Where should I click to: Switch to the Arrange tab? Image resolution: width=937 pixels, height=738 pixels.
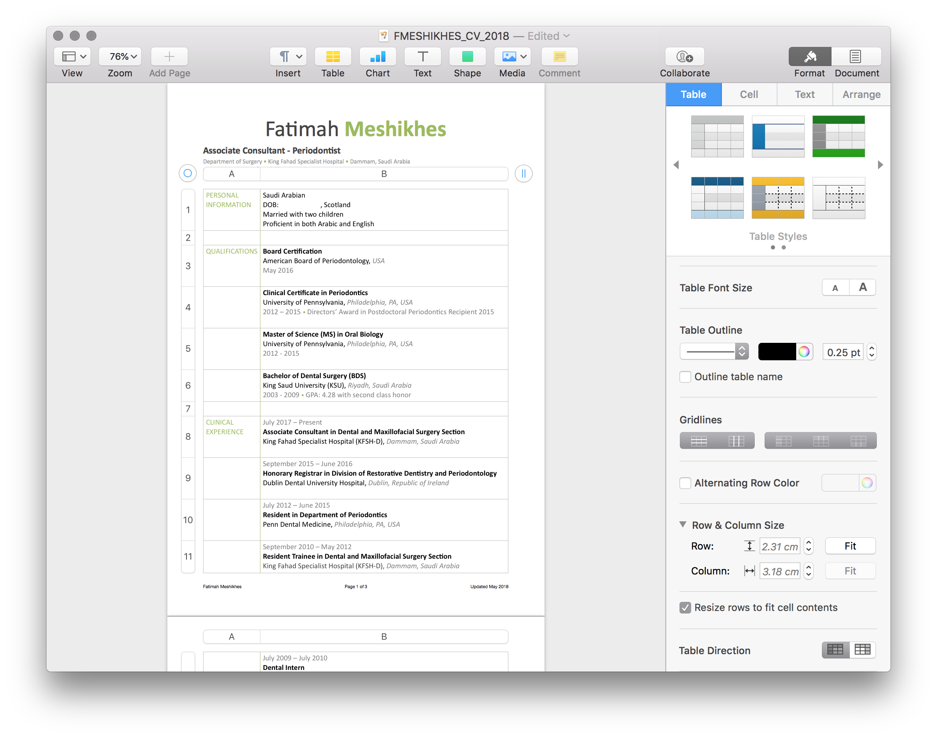[x=861, y=94]
